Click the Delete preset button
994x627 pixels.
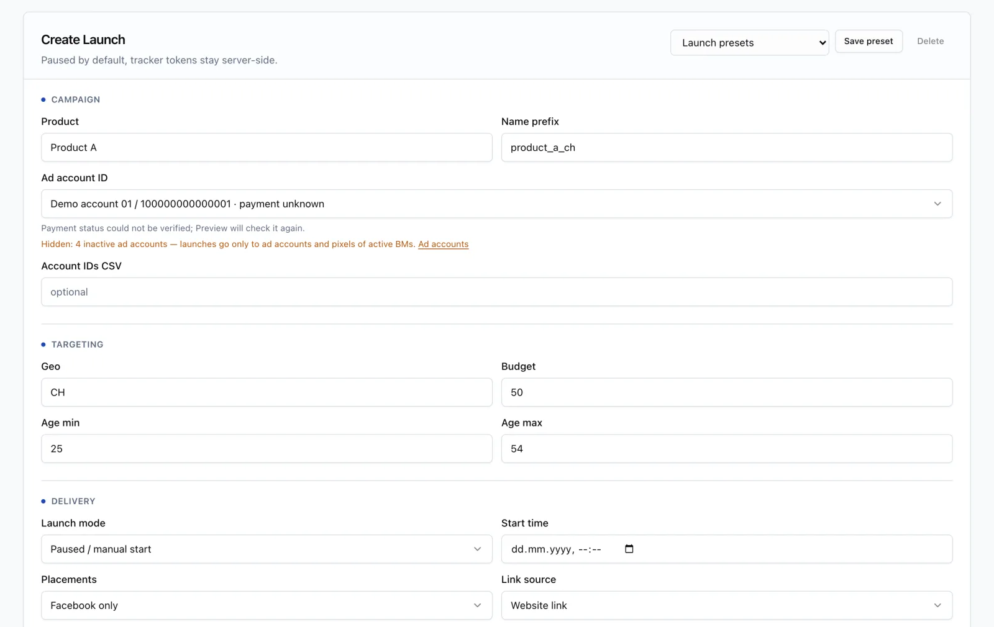click(930, 42)
